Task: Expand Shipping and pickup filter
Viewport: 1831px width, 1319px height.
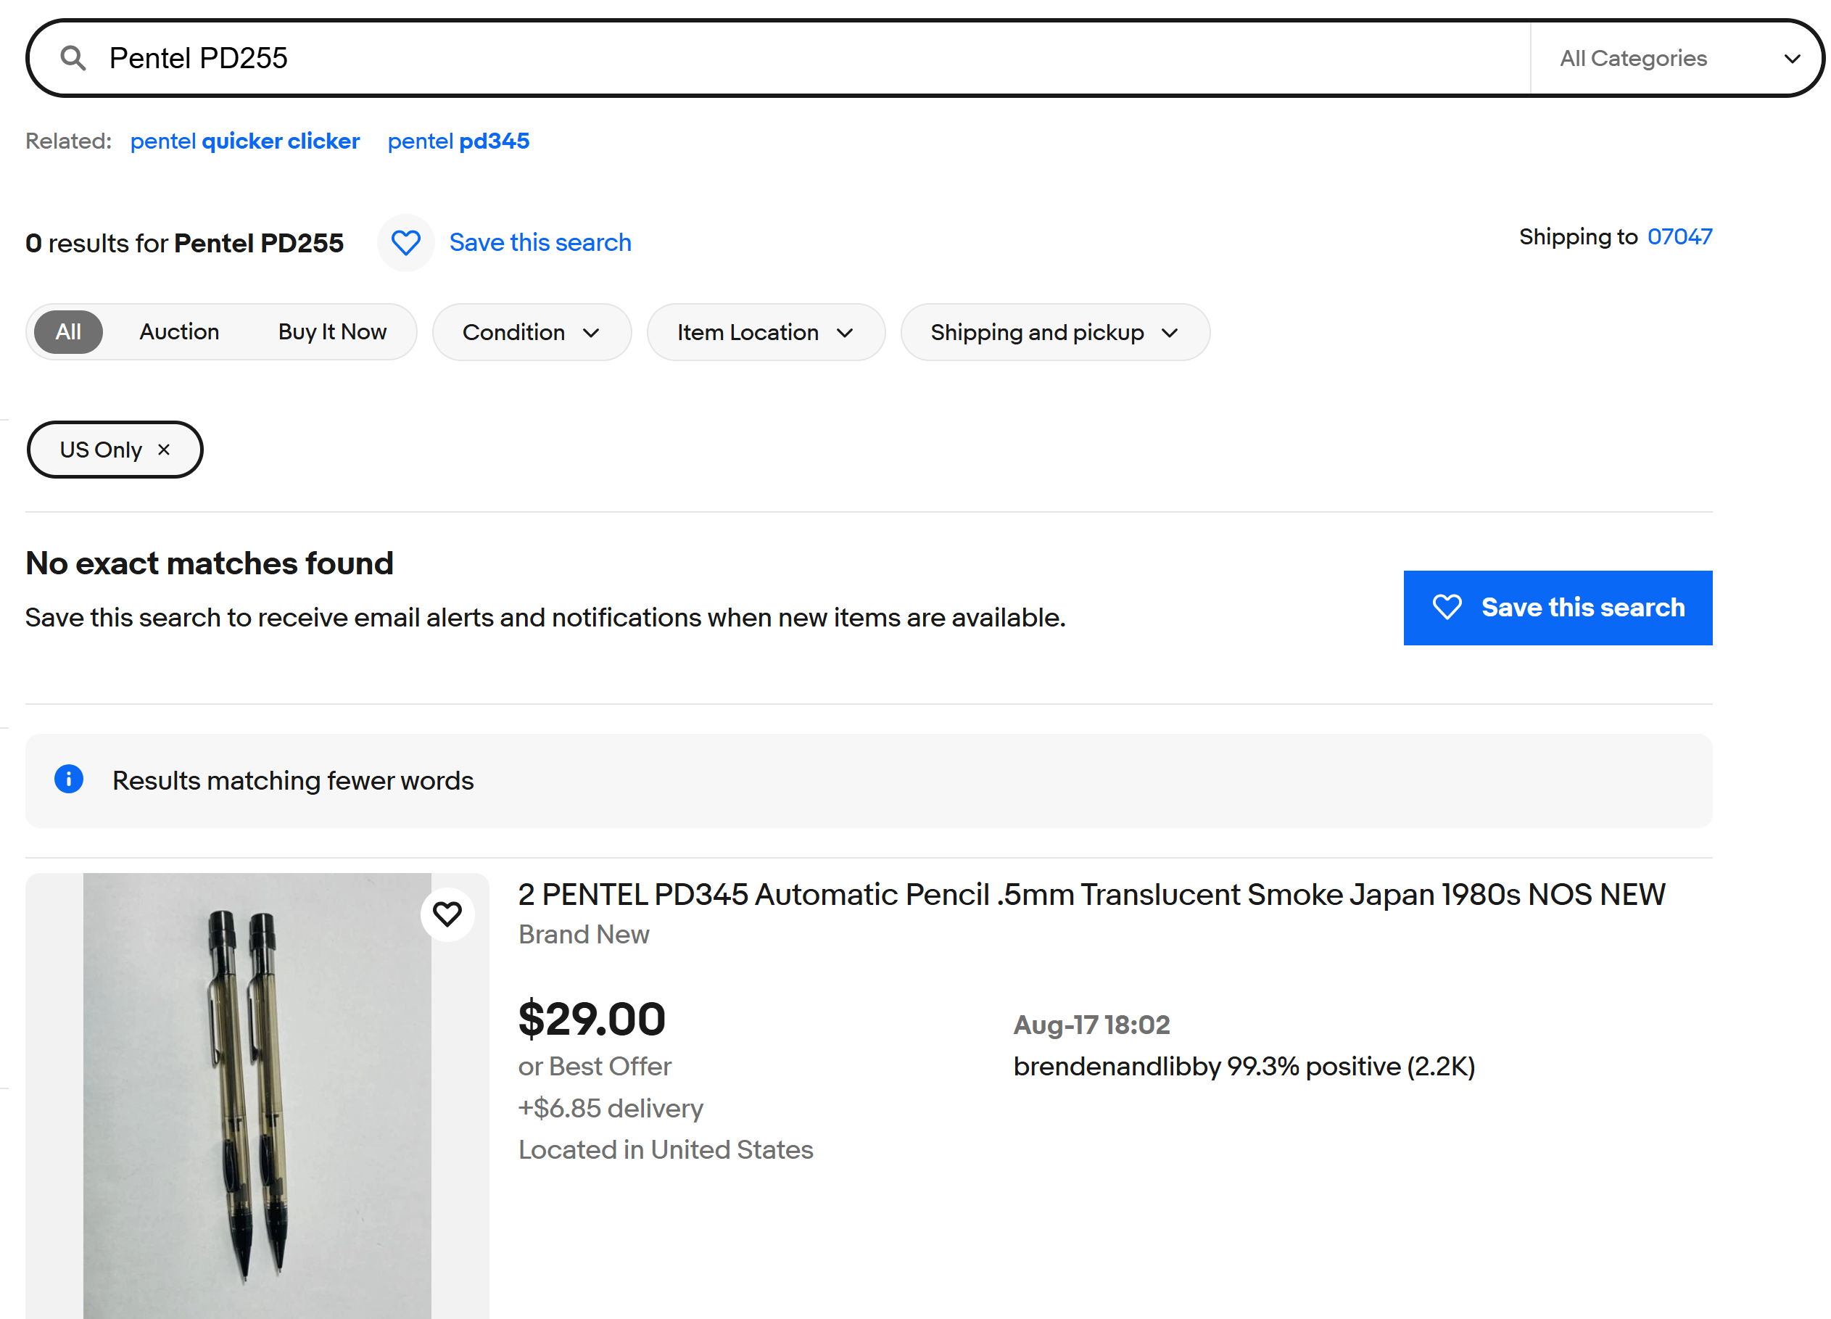Action: 1054,332
